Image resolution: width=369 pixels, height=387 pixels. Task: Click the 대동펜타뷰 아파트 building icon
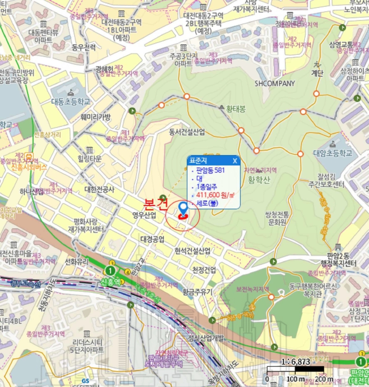[x=43, y=24]
